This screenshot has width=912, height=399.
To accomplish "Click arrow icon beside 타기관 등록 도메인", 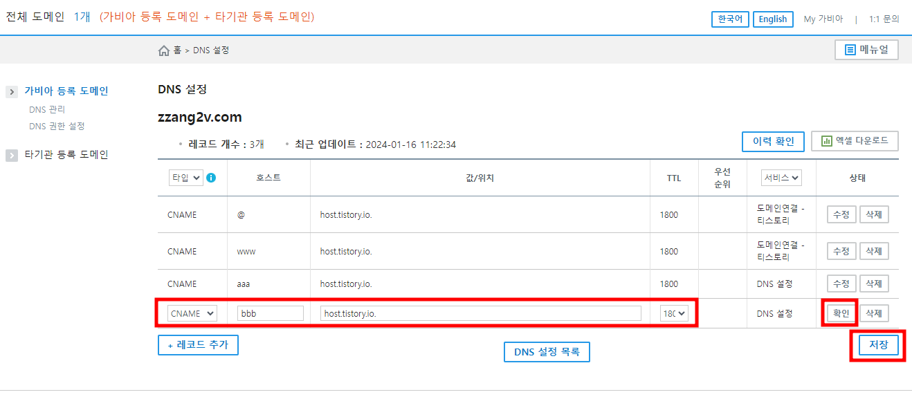I will click(12, 156).
